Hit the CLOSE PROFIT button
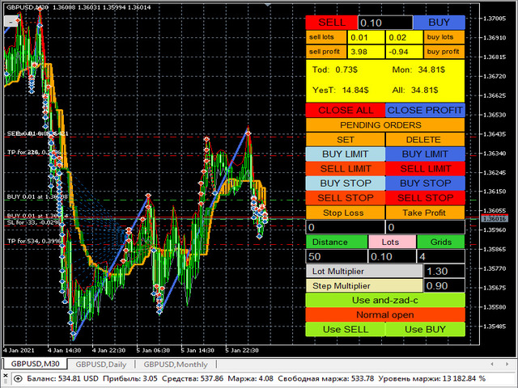This screenshot has height=388, width=518. pyautogui.click(x=425, y=110)
